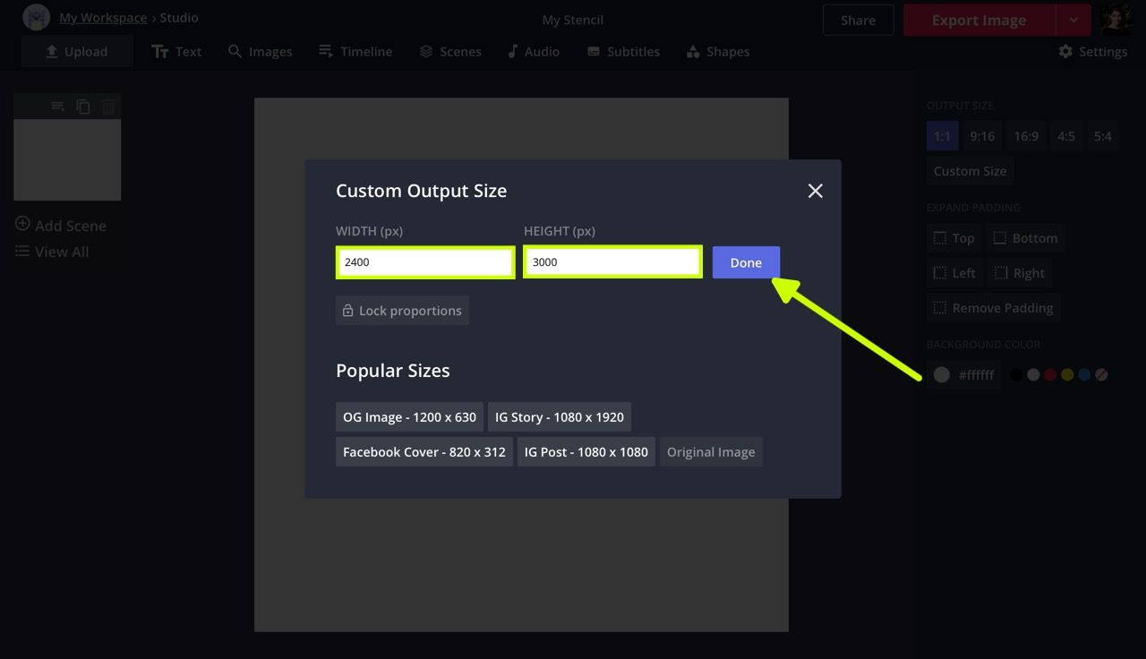Toggle Lock proportions

click(x=402, y=311)
